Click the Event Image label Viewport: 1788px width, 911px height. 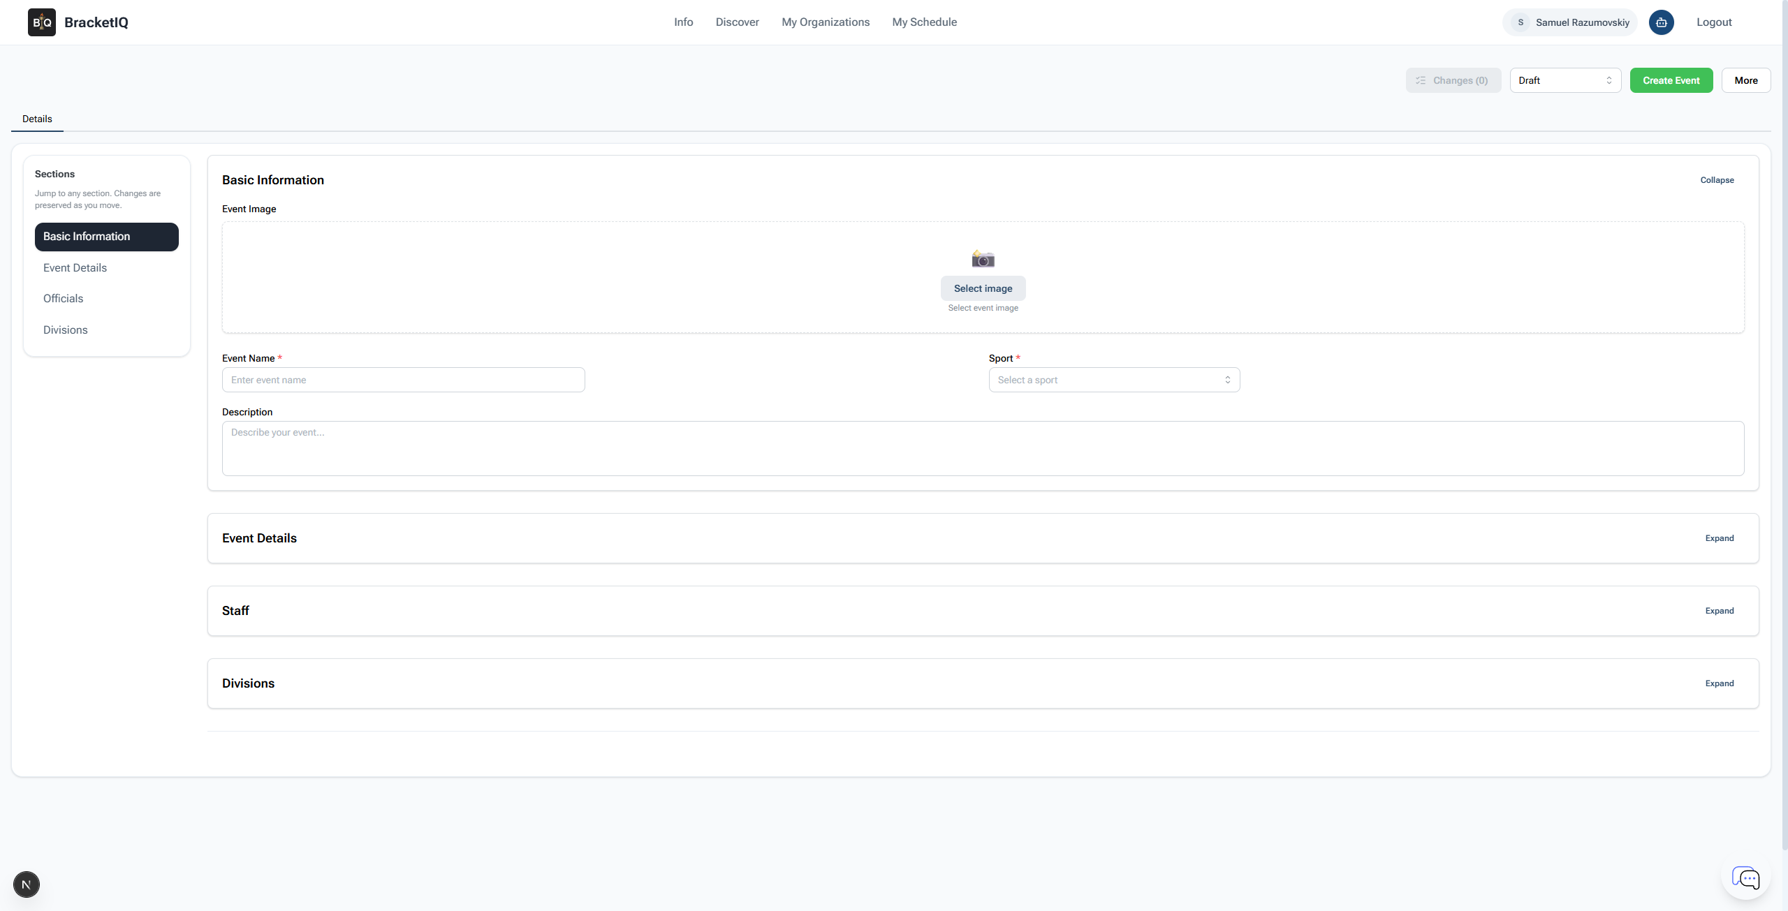[x=249, y=209]
